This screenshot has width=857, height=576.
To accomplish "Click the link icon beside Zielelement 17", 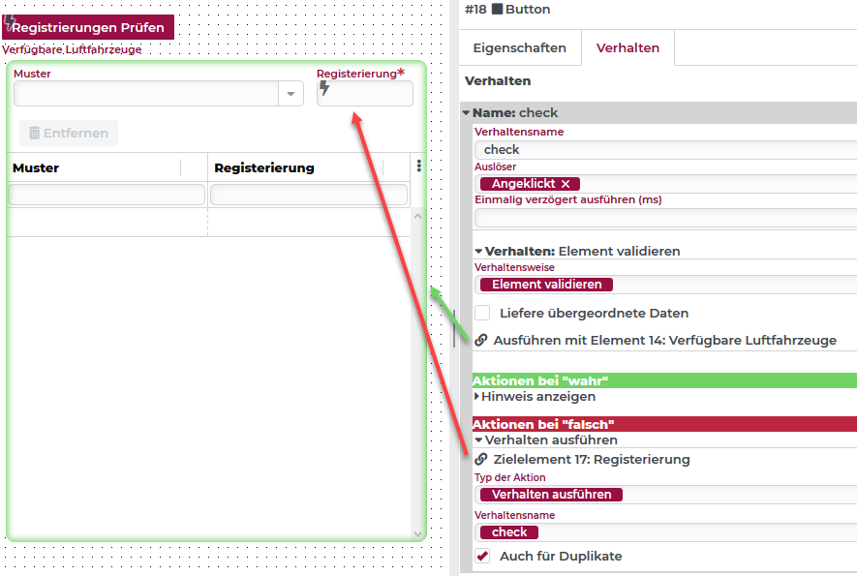I will (x=481, y=460).
